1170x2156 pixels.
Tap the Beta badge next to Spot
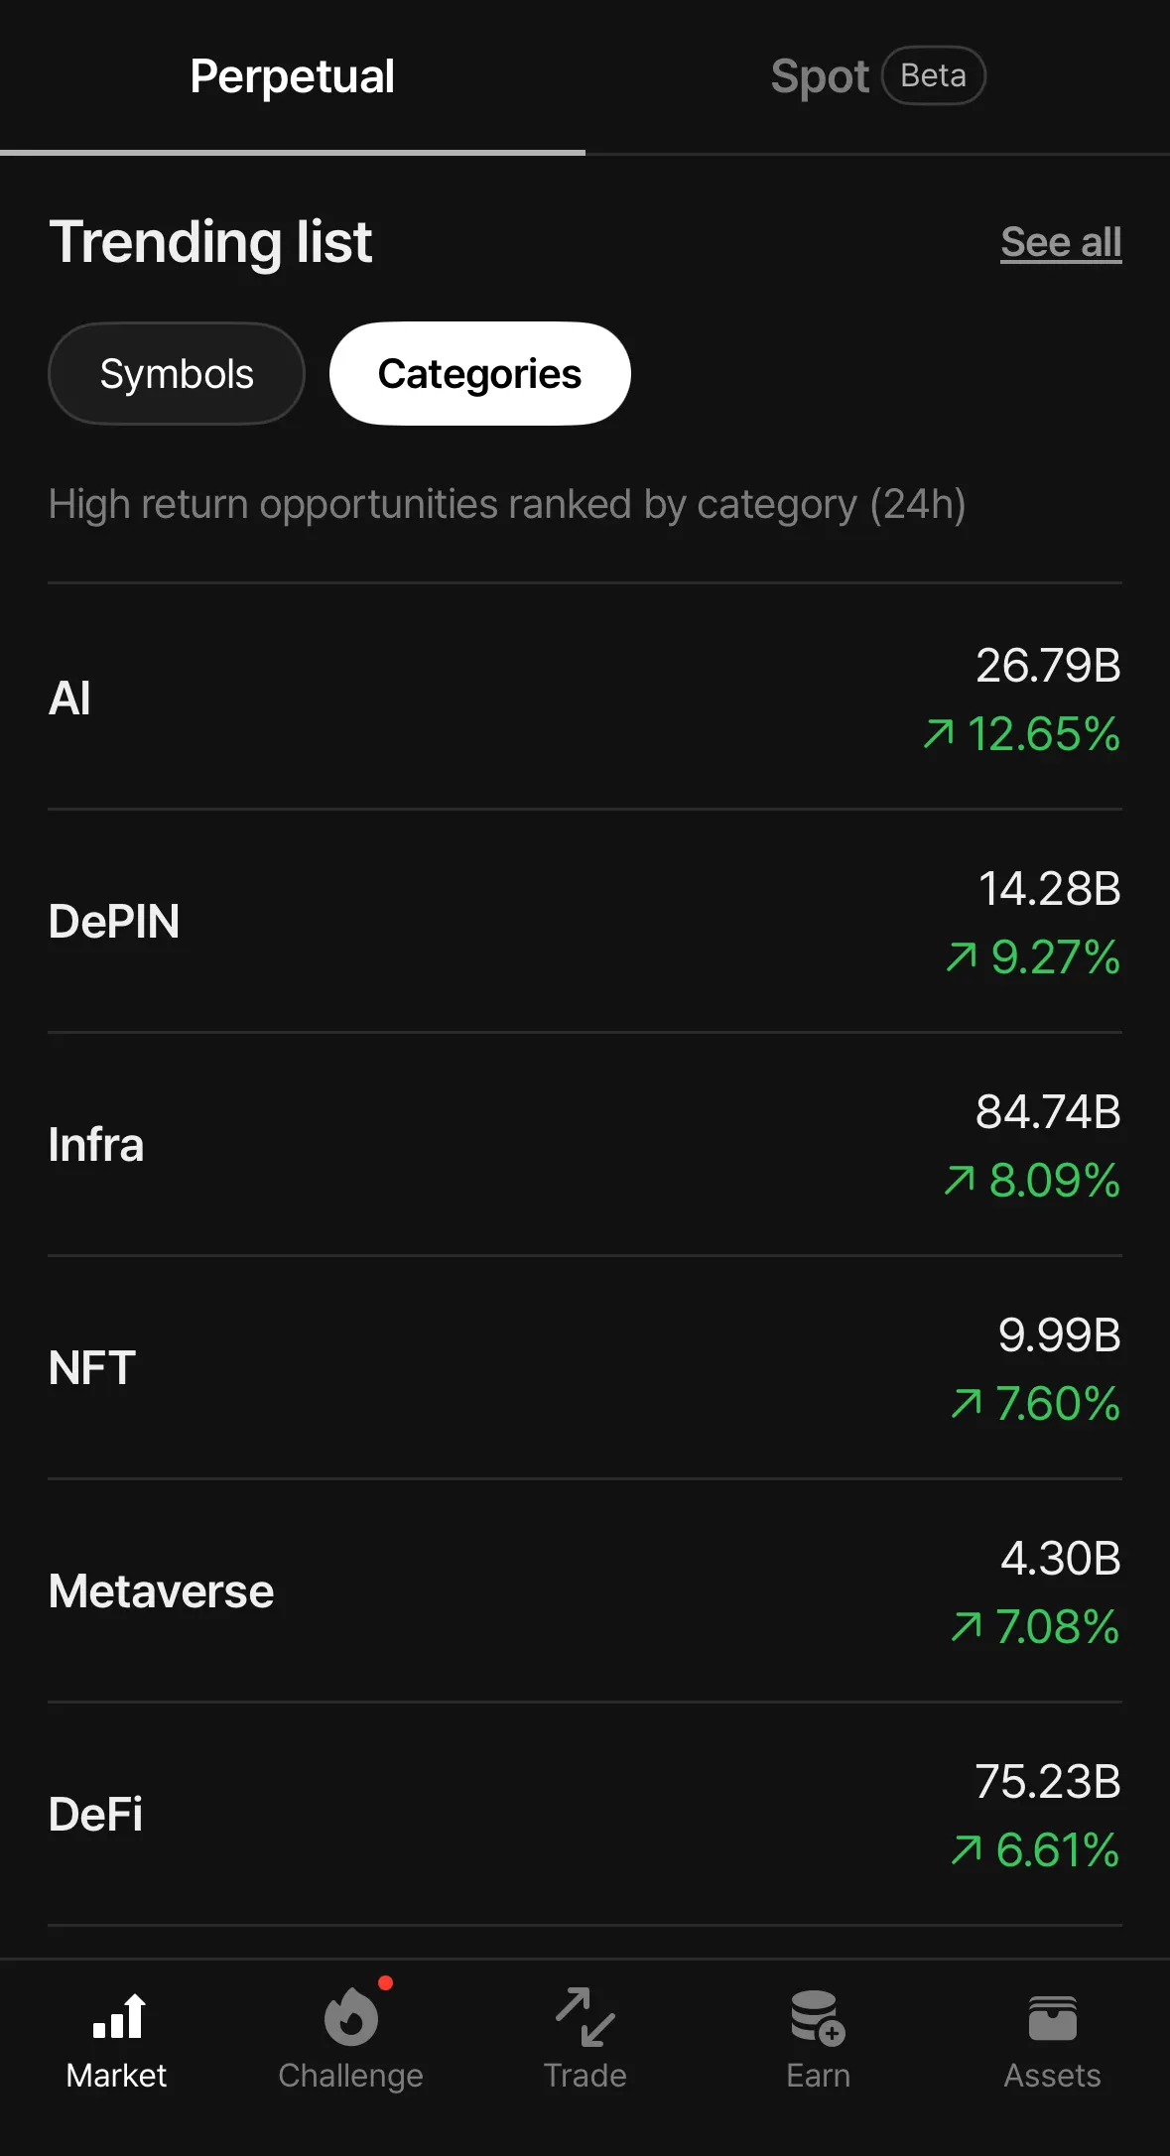[933, 76]
